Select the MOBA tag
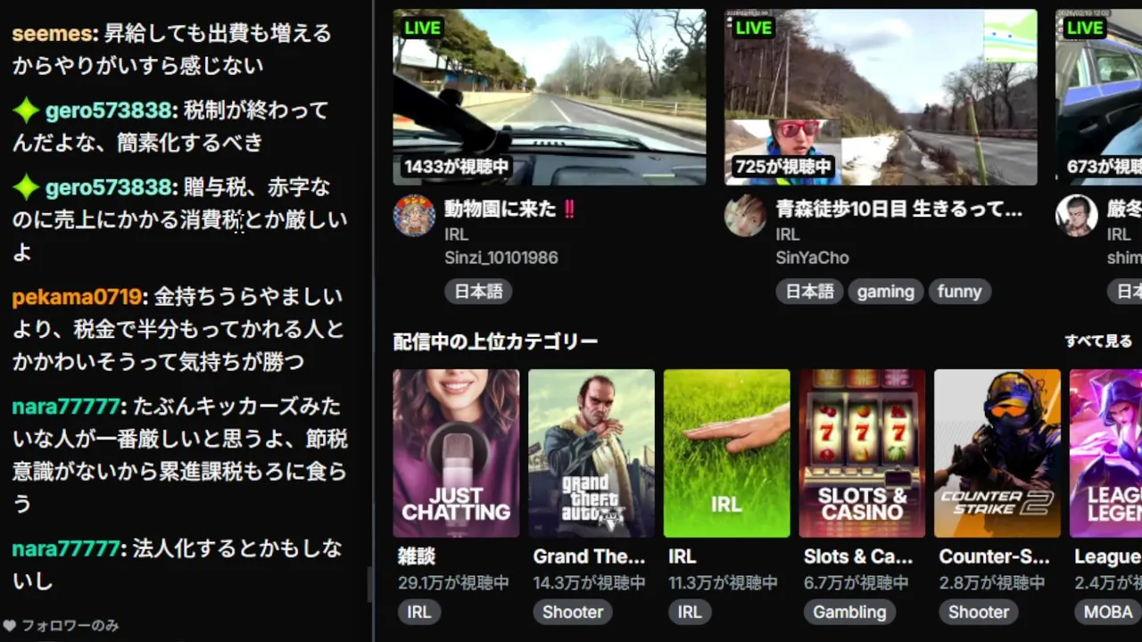Image resolution: width=1142 pixels, height=642 pixels. pos(1108,612)
